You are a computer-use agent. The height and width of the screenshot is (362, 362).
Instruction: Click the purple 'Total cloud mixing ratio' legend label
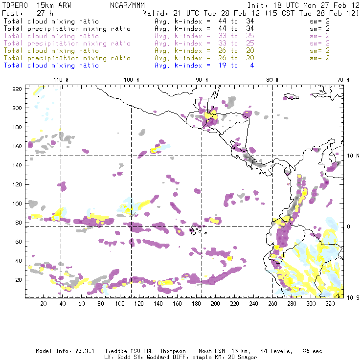pyautogui.click(x=51, y=36)
